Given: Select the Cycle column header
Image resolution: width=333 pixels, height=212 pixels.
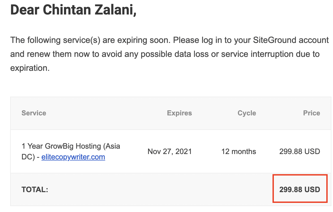Looking at the screenshot, I should (247, 113).
